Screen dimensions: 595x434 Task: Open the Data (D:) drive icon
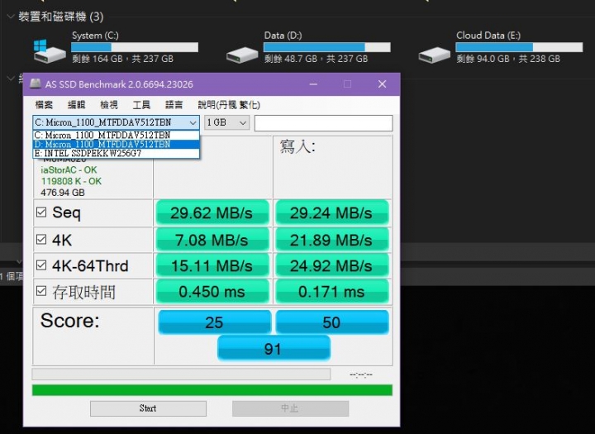[242, 55]
